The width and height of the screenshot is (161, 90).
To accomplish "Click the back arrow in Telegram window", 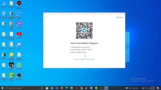I will [x=46, y=17].
